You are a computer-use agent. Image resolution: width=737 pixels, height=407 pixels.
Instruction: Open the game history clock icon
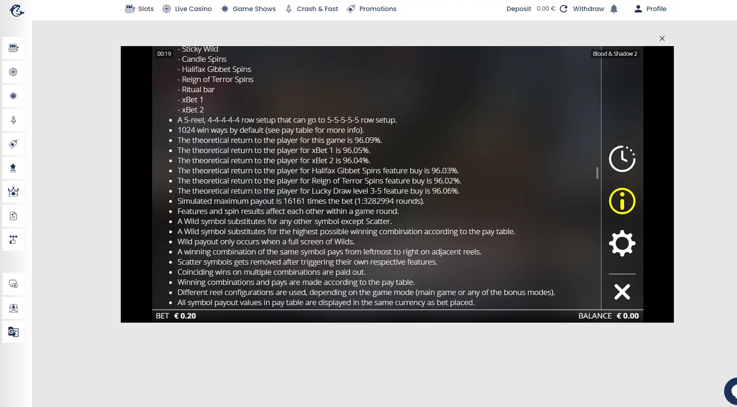[x=622, y=159]
